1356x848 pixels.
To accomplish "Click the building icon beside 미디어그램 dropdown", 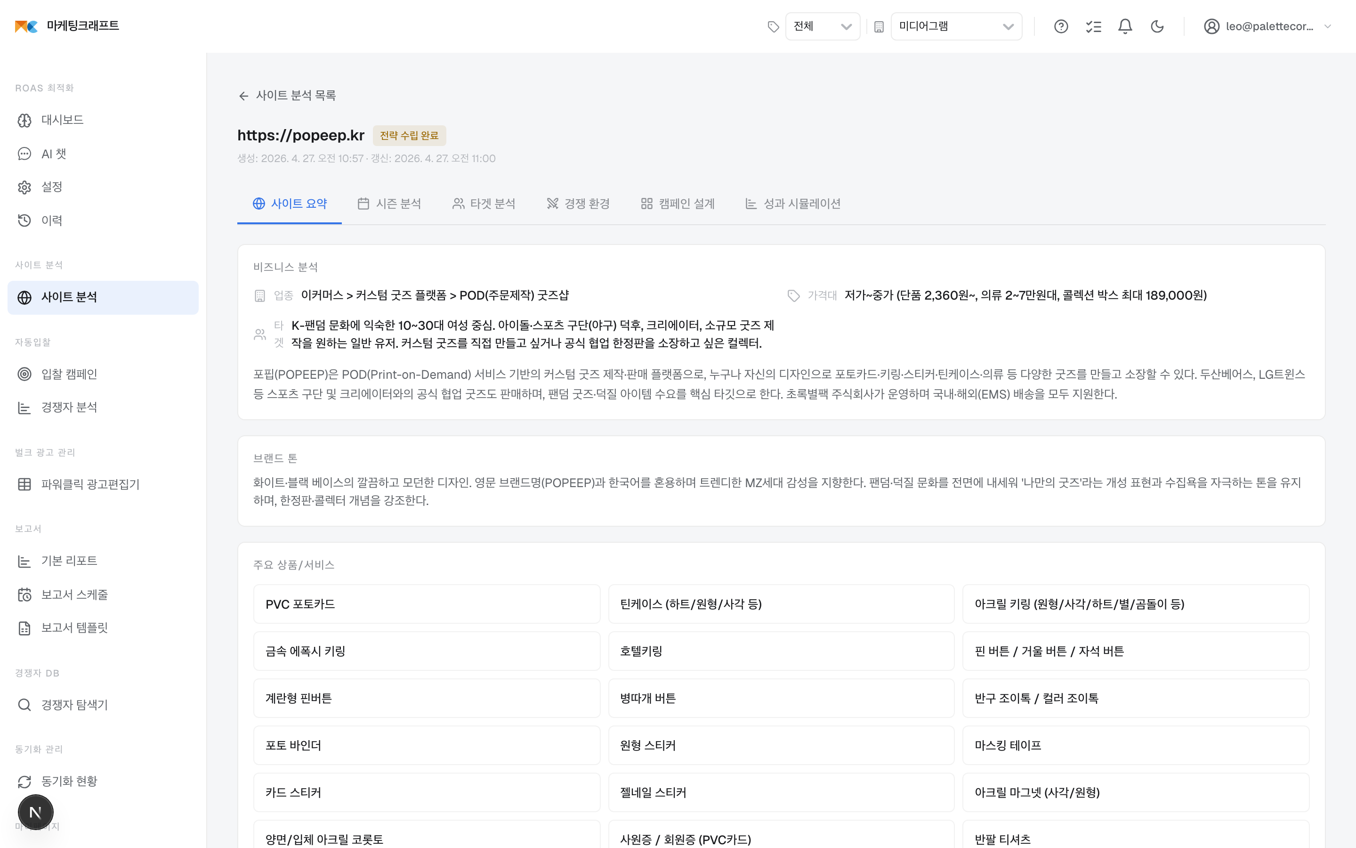I will pos(879,26).
